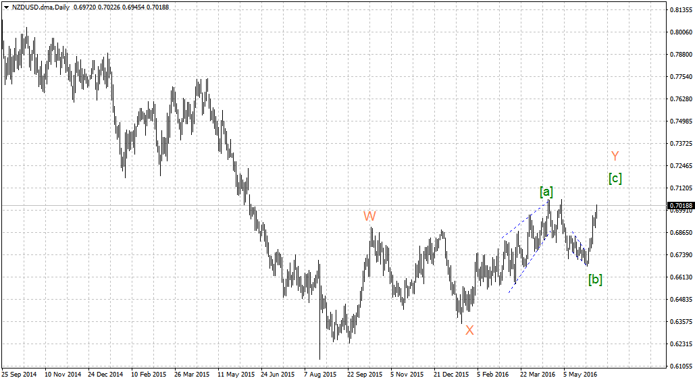Select the green [b] wave label
Viewport: 695px width, 382px height.
pos(595,279)
